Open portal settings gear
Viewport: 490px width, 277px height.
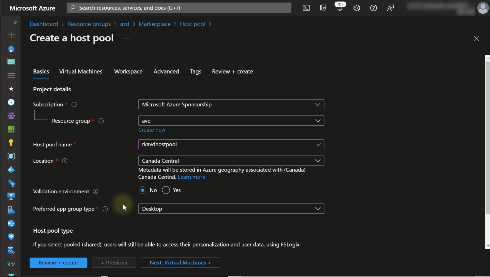[357, 8]
